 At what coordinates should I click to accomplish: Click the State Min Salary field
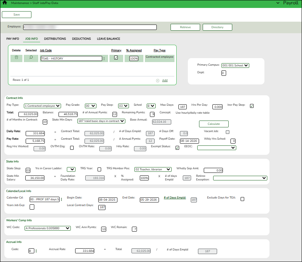(35, 178)
